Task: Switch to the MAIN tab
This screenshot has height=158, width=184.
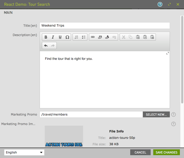Action: click(8, 13)
